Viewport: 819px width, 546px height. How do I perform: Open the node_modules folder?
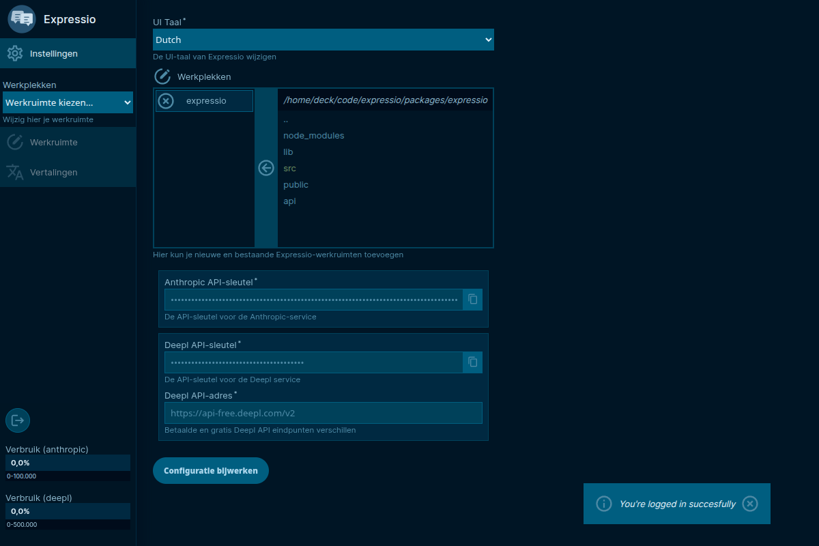pyautogui.click(x=314, y=136)
